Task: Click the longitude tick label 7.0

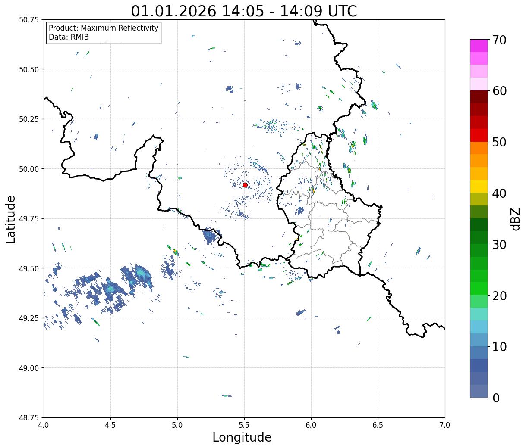Action: click(x=445, y=425)
